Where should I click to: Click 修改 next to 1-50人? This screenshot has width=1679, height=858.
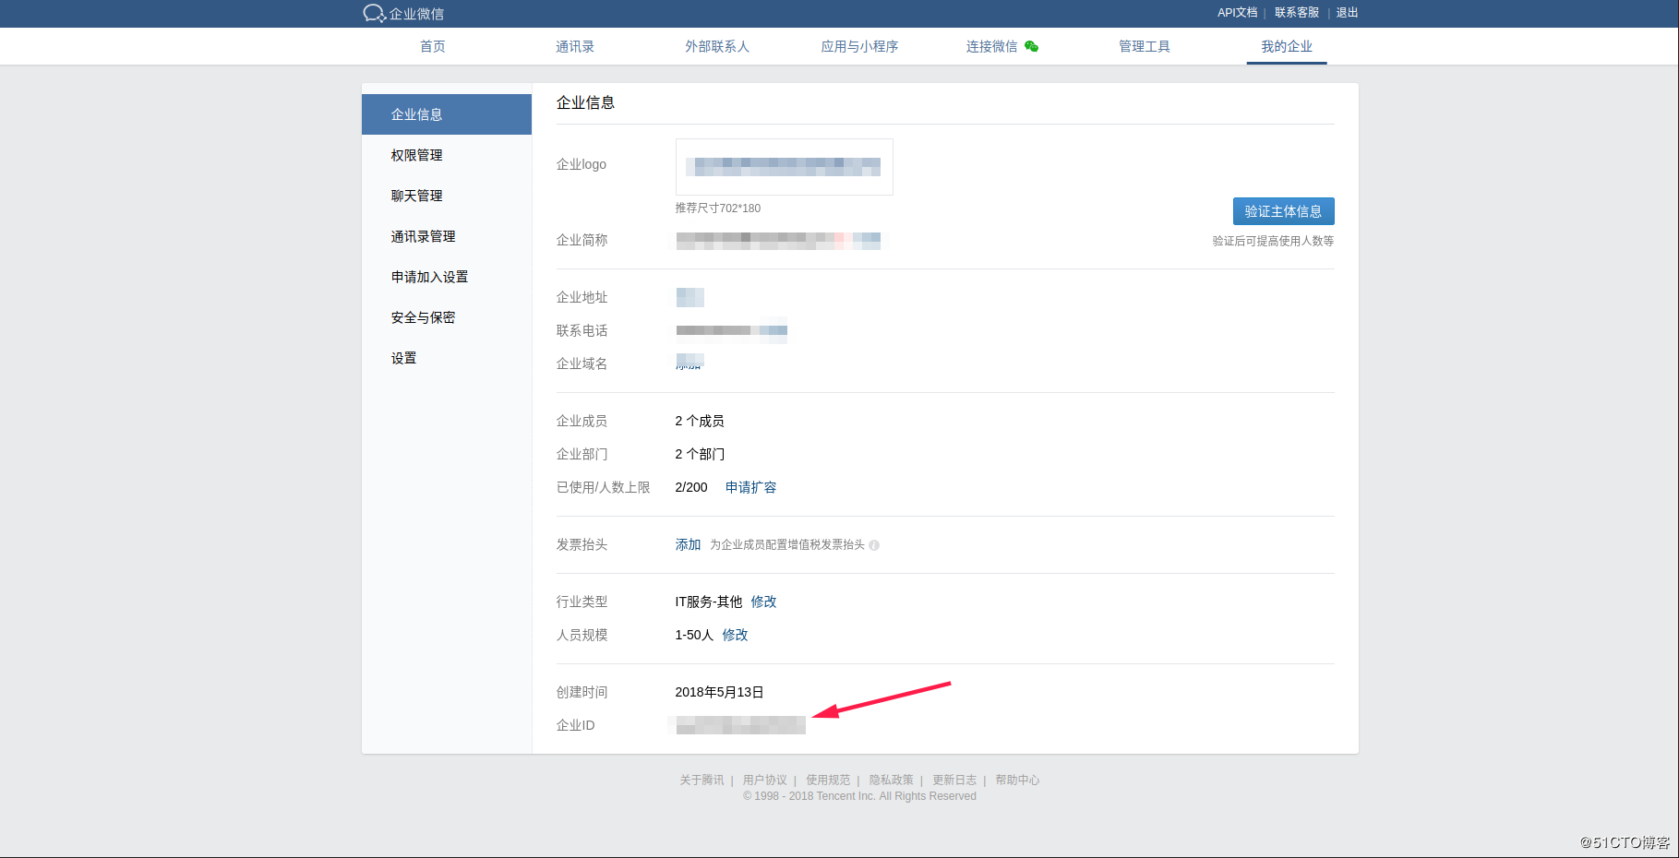coord(735,635)
